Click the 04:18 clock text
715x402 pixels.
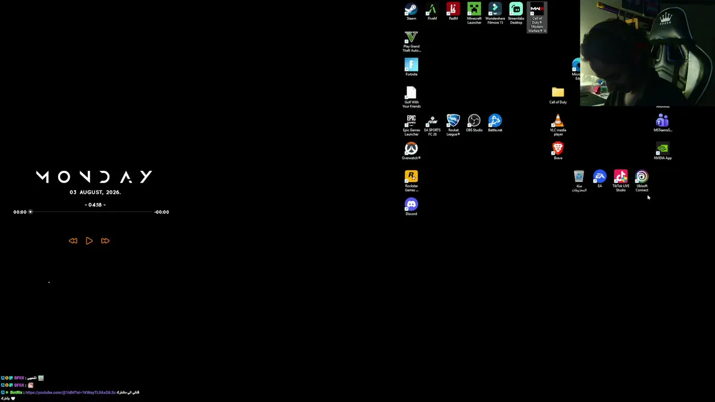95,205
